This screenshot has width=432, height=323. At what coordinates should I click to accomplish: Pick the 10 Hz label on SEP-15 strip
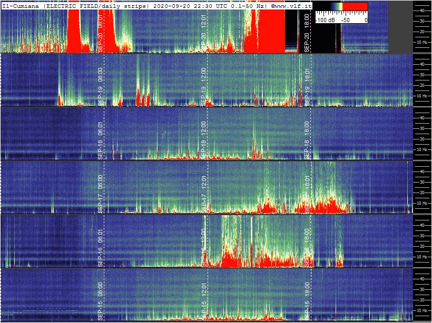tap(423, 310)
